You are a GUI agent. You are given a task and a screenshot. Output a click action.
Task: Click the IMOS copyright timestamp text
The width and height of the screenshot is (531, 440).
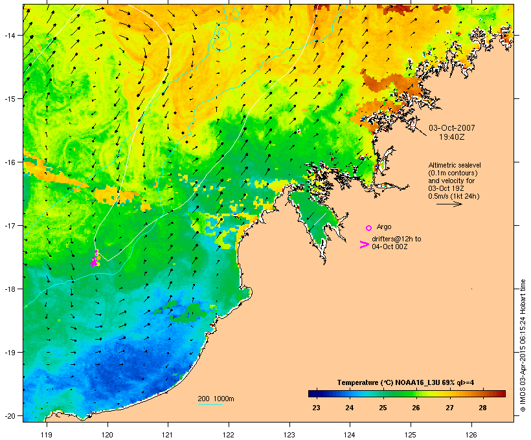(x=523, y=346)
